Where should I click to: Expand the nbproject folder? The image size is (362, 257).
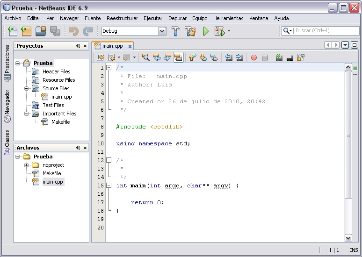coord(27,165)
